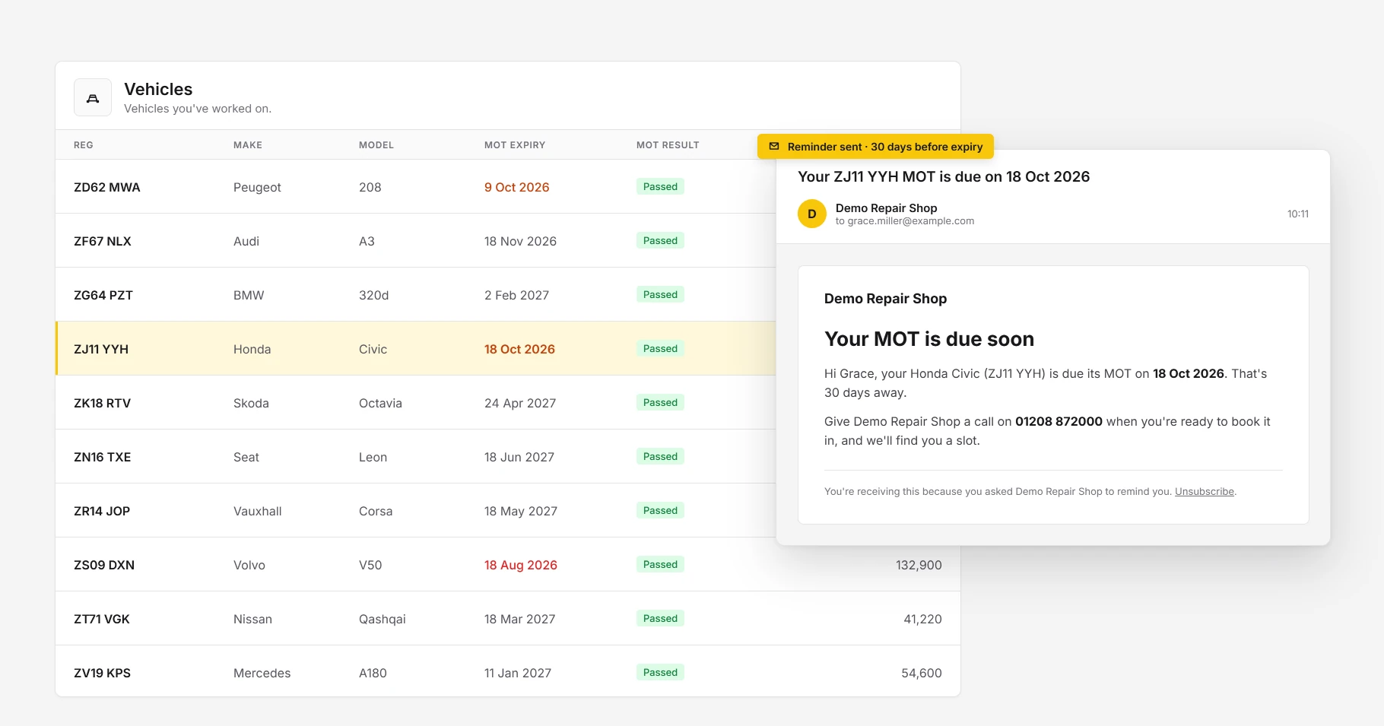
Task: Click the 41,220 mileage value
Action: tap(922, 619)
